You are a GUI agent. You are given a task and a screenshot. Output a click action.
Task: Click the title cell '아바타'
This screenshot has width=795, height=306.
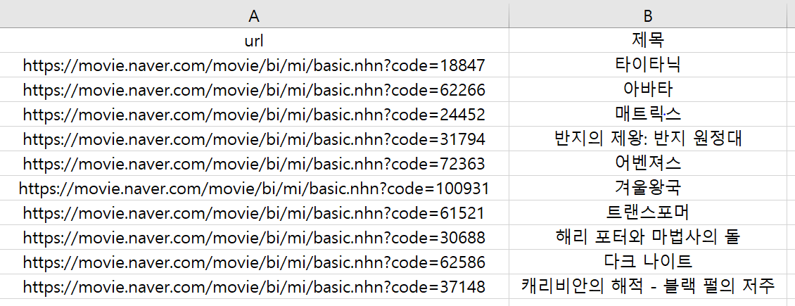(648, 89)
